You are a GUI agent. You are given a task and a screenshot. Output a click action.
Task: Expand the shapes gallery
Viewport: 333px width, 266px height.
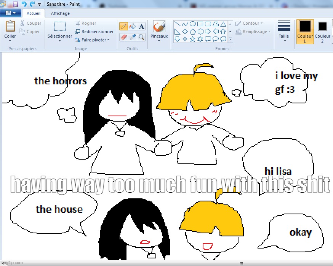(x=230, y=39)
